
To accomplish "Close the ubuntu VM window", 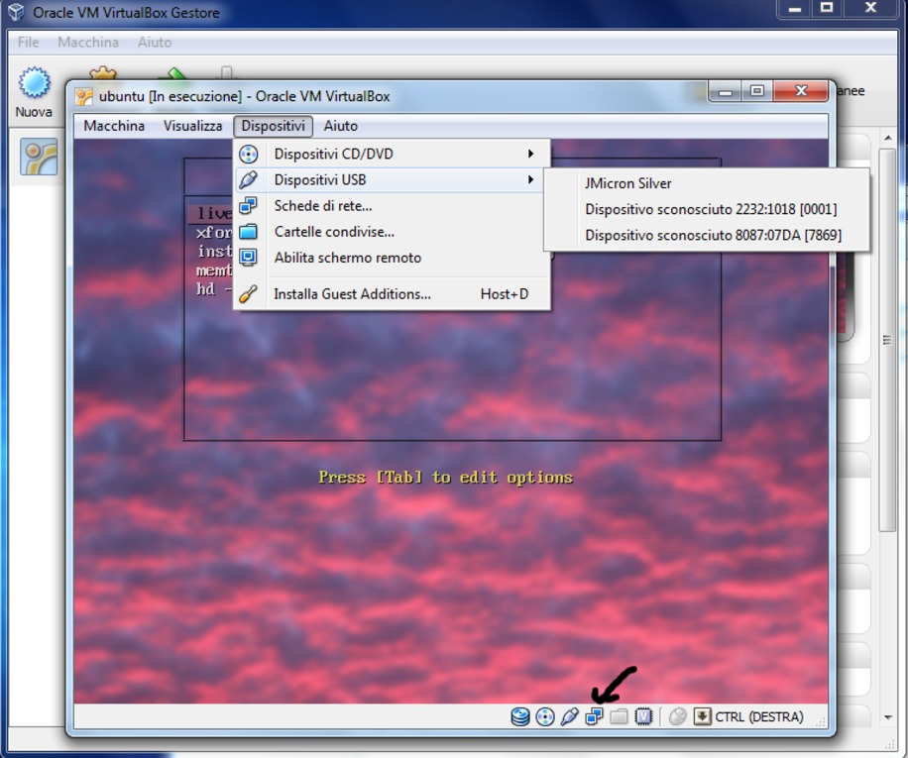I will (801, 91).
